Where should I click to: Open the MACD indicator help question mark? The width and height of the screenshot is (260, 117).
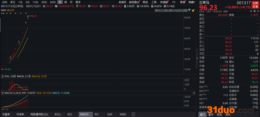3,93
